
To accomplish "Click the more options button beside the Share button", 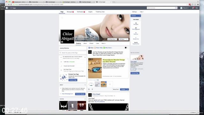I will click(x=127, y=39).
